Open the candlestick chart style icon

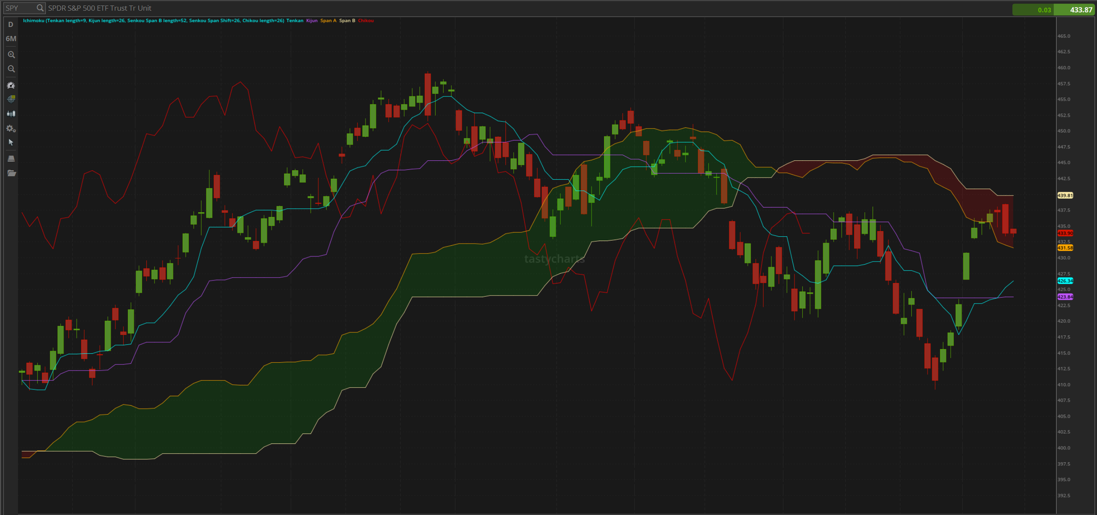click(x=11, y=114)
